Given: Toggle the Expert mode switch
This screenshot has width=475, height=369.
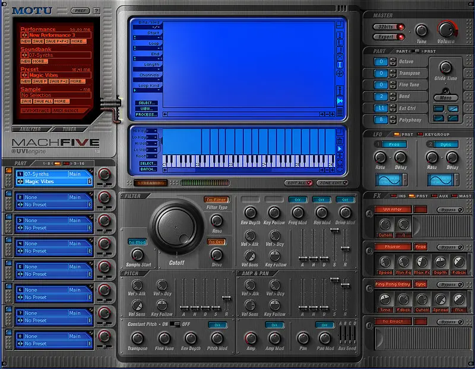Looking at the screenshot, I should click(x=389, y=37).
